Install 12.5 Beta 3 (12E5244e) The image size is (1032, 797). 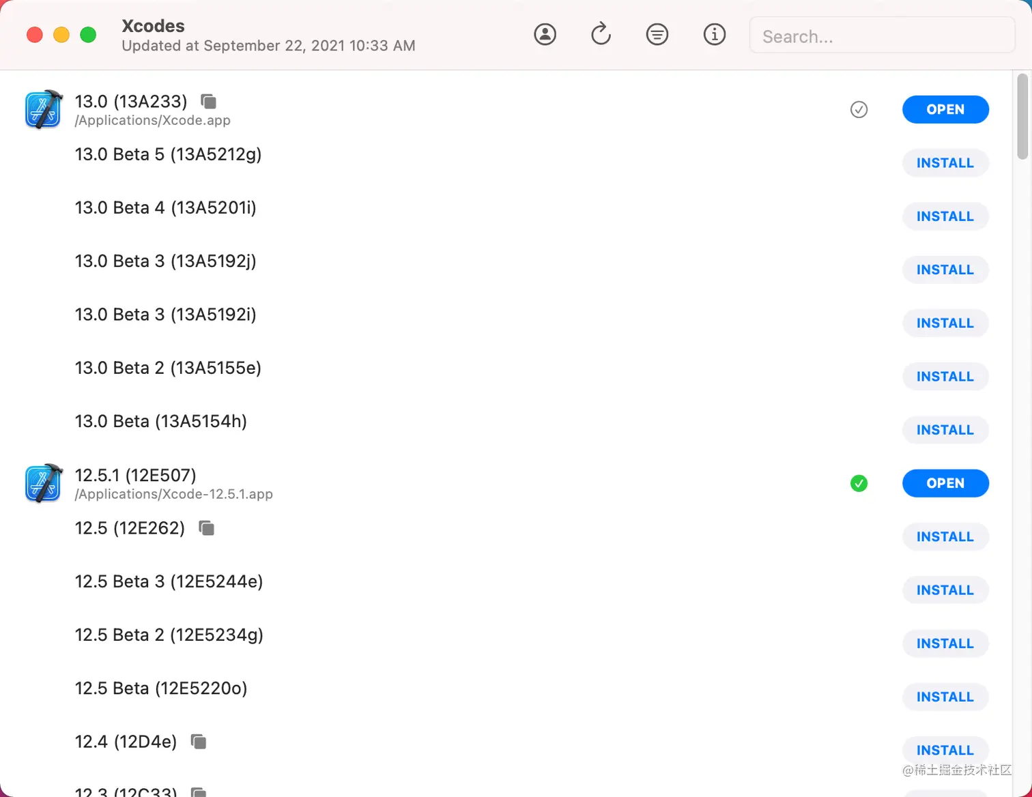tap(945, 590)
